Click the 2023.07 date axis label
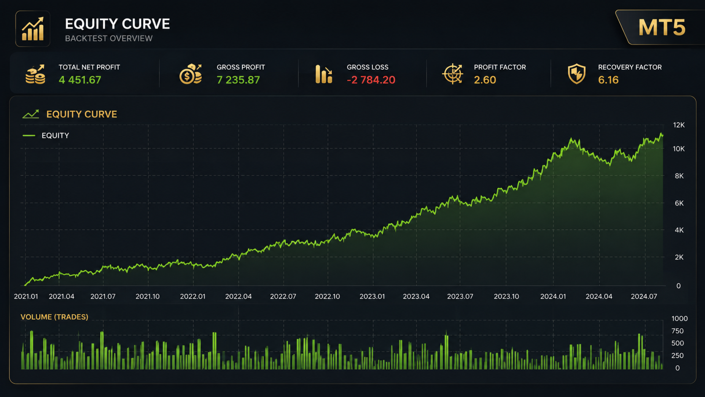This screenshot has height=397, width=705. coord(460,297)
